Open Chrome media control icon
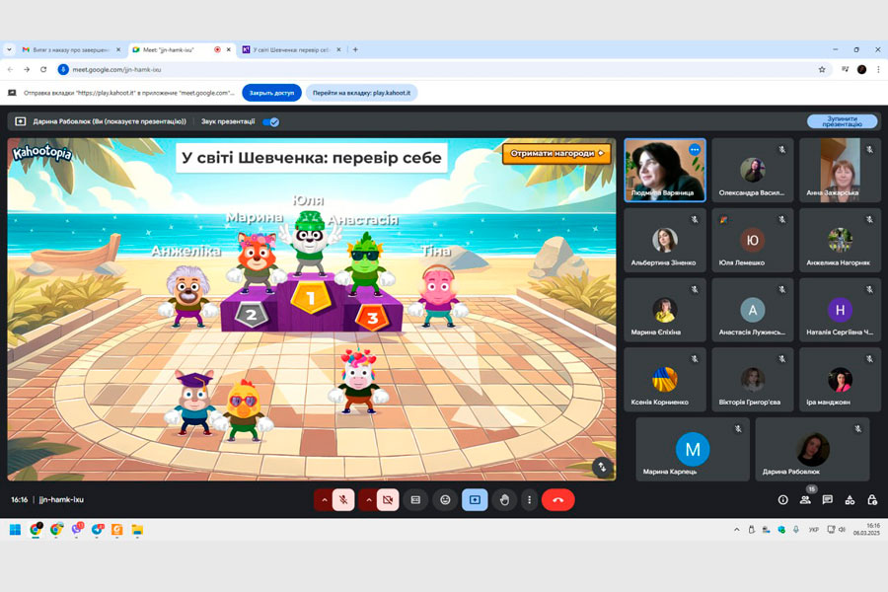The image size is (888, 592). 845,69
